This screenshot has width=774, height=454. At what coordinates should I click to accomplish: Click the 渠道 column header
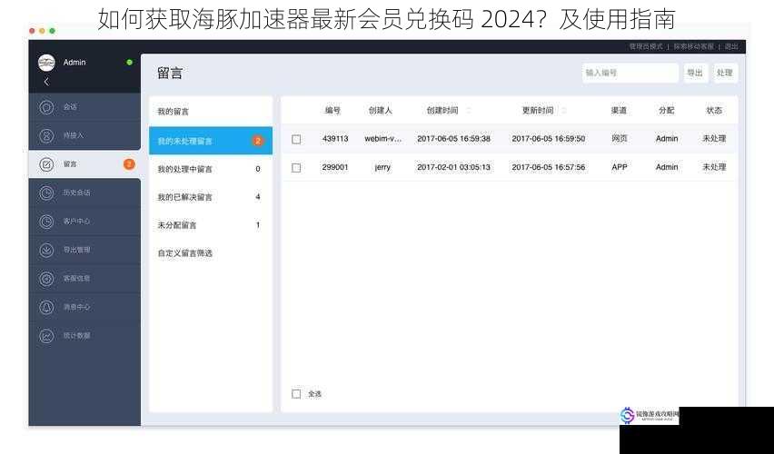619,111
